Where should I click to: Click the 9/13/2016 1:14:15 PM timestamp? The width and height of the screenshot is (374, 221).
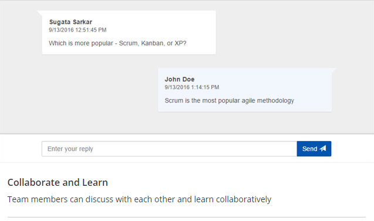[x=192, y=87]
